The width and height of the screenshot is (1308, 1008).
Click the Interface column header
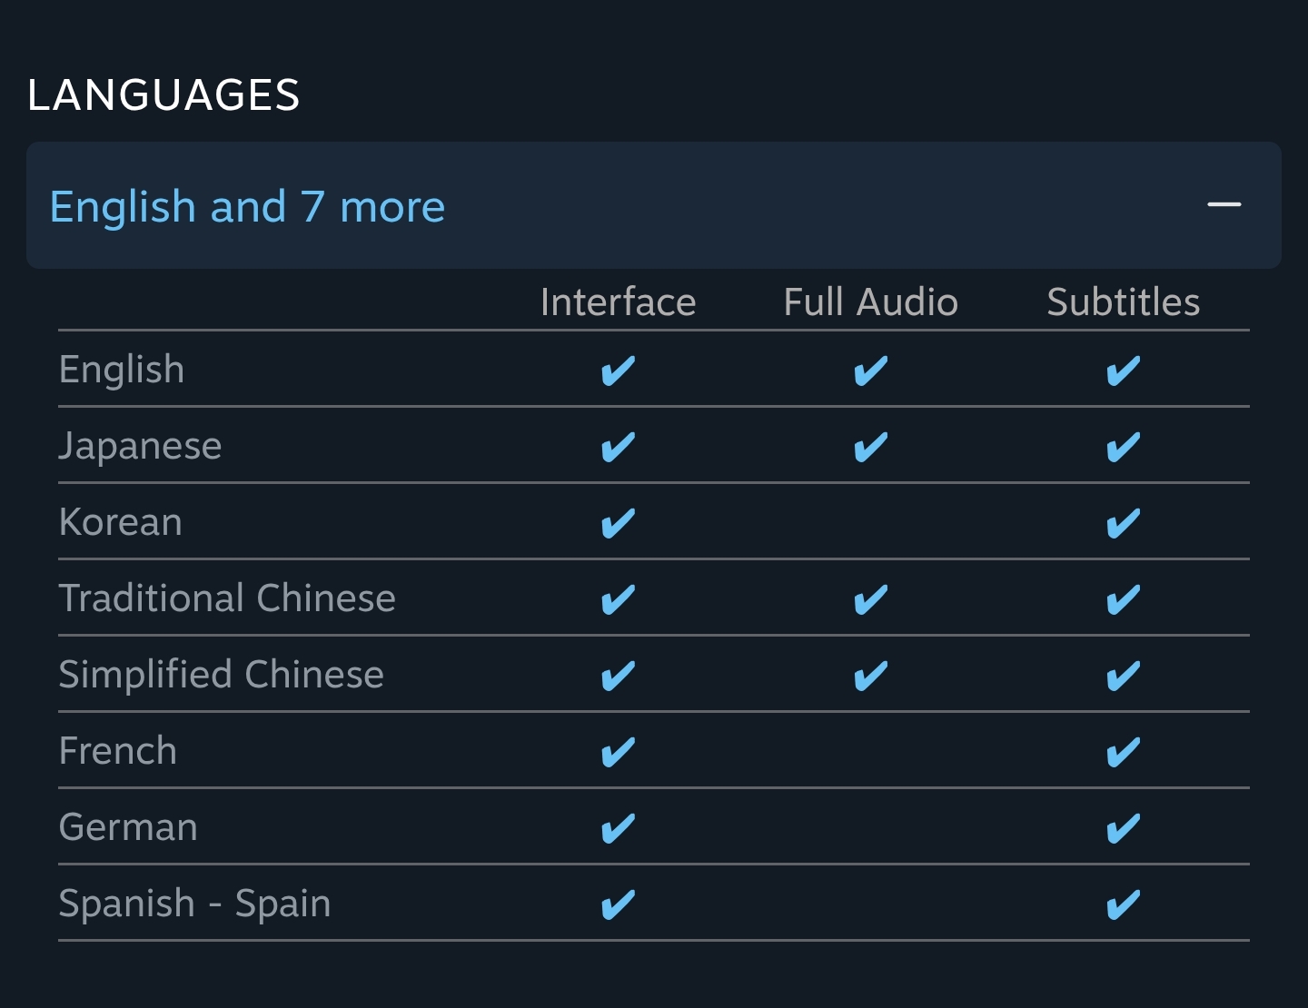tap(618, 302)
